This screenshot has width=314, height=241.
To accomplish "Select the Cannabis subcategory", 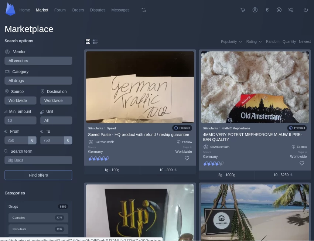I will pos(38,218).
